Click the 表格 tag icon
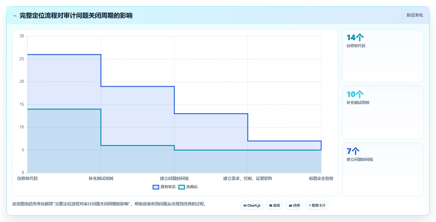The image size is (436, 222). [271, 206]
